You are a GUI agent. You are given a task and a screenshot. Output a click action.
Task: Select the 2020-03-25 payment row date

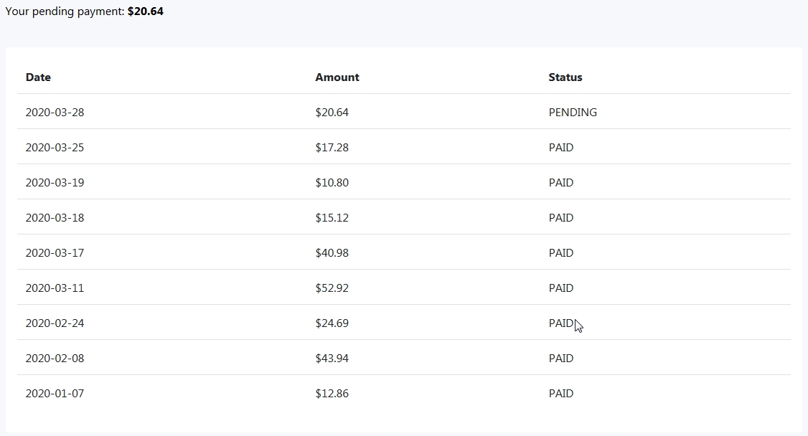coord(55,147)
